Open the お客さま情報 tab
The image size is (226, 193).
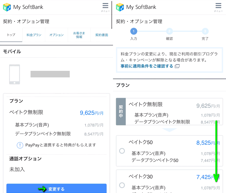[79, 35]
